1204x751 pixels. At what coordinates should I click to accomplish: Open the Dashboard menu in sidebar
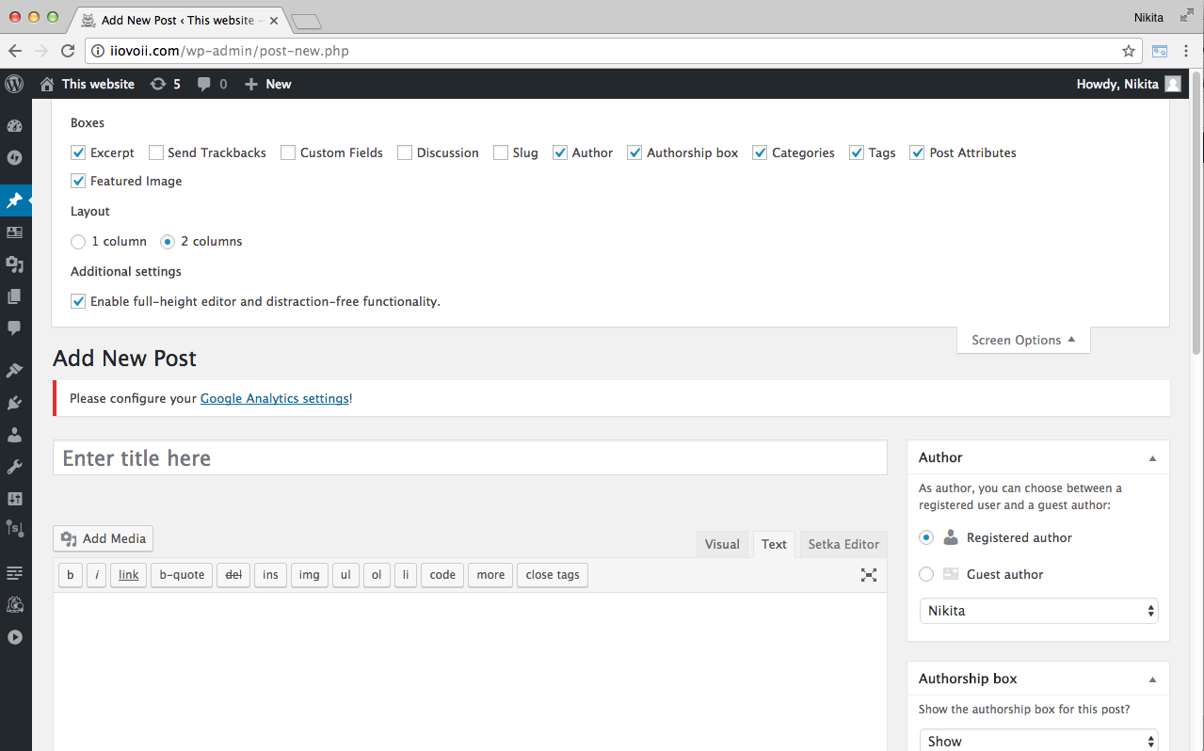14,126
